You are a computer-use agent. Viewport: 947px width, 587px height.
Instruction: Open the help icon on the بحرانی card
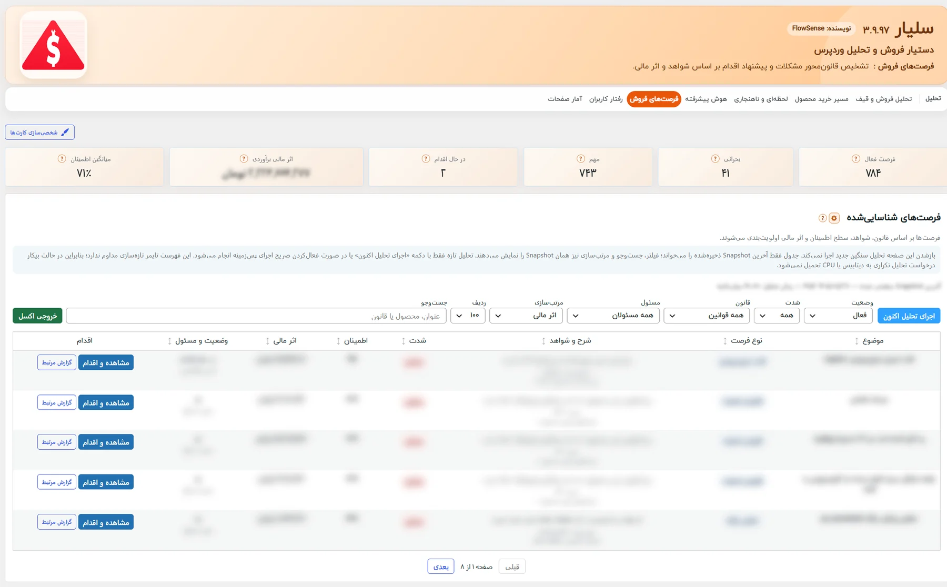point(715,159)
